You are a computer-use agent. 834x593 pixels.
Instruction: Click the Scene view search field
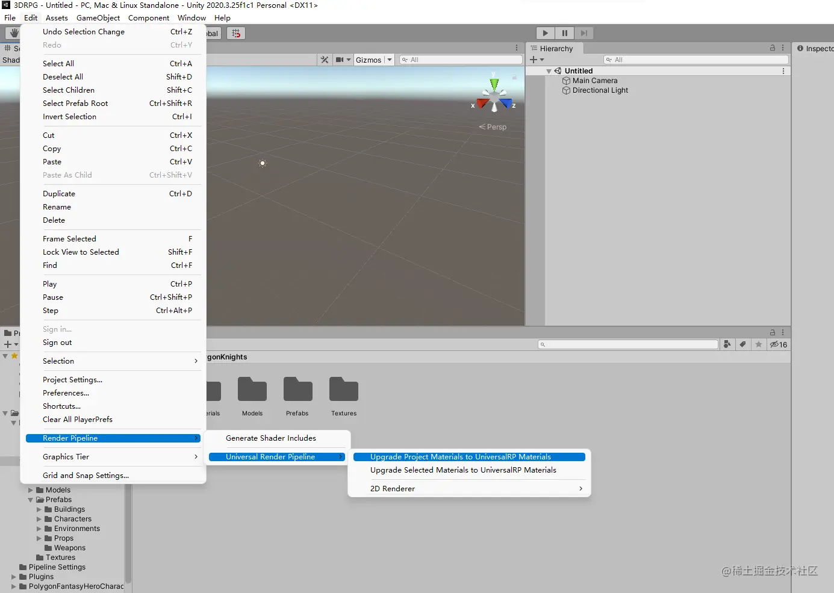click(461, 60)
